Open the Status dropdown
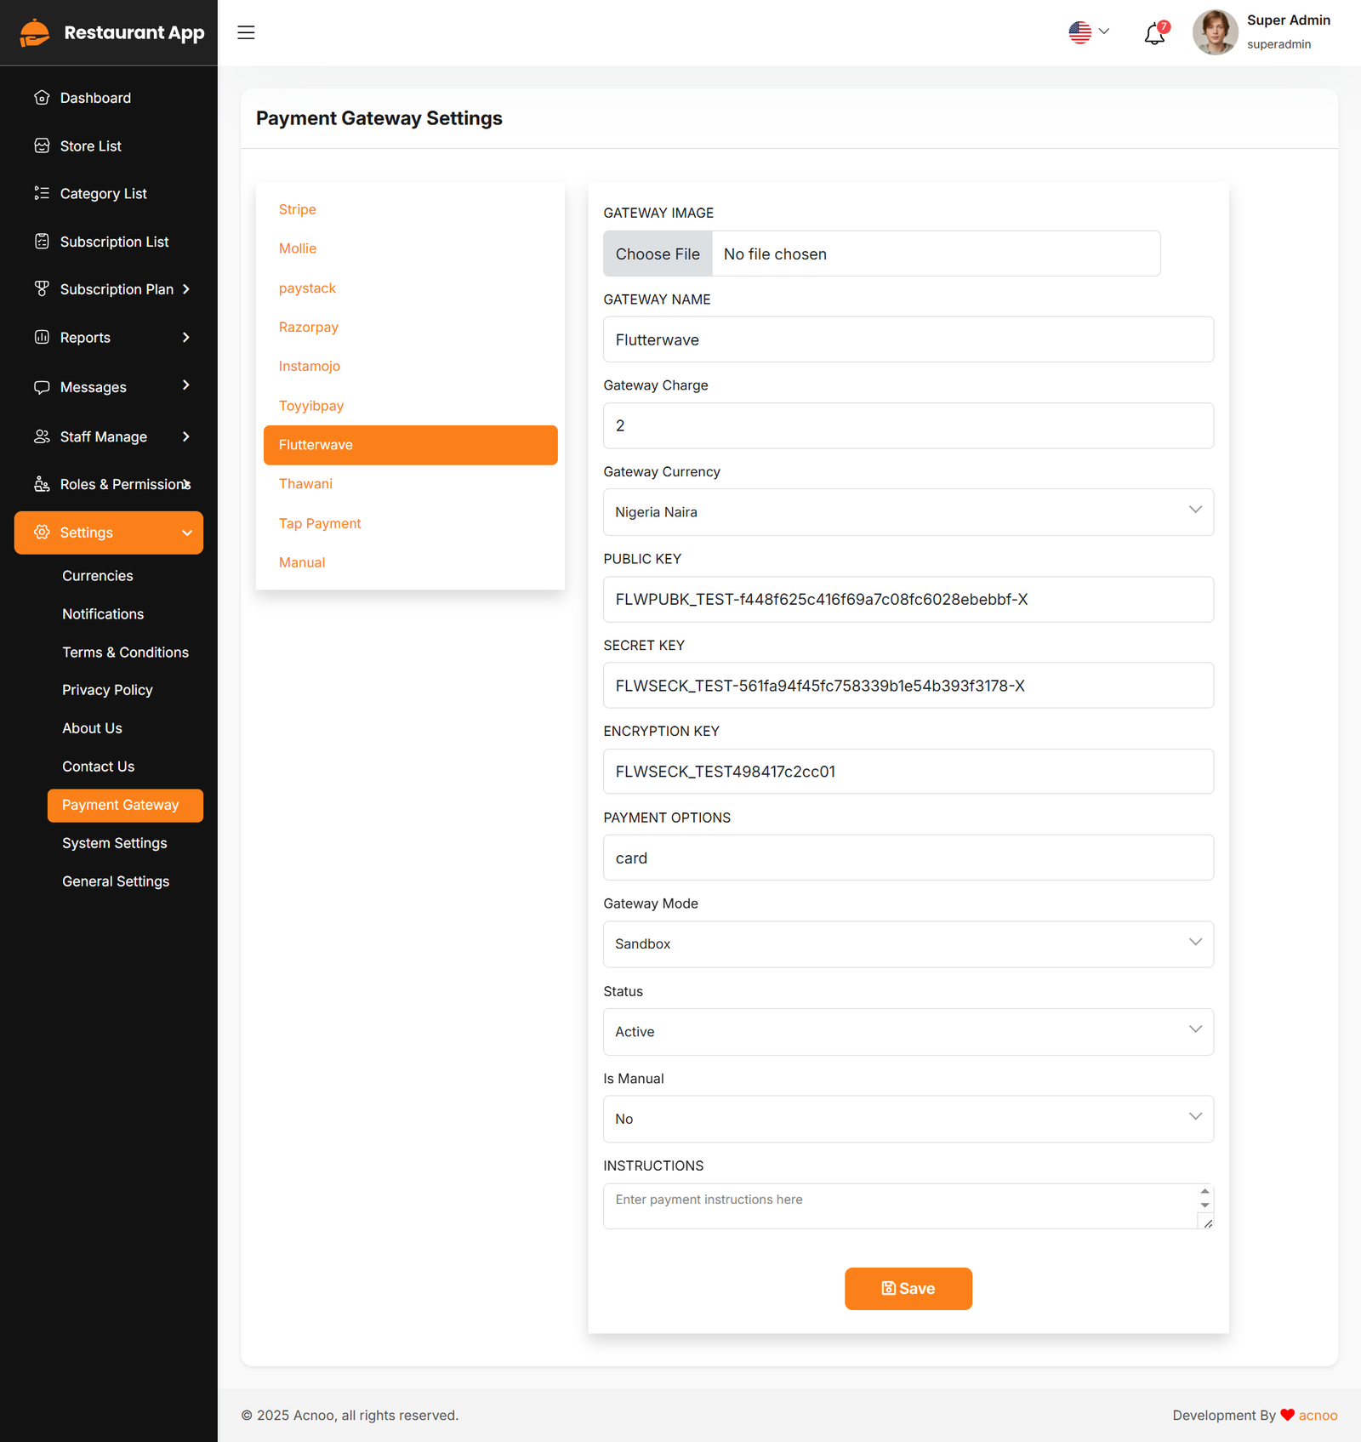 [x=908, y=1032]
